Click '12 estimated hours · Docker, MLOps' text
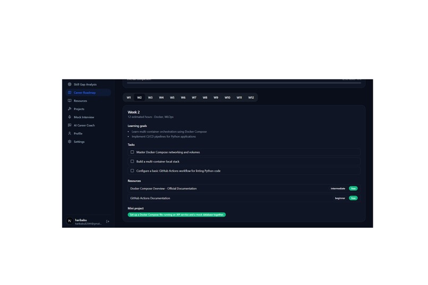This screenshot has height=285, width=428. click(151, 117)
